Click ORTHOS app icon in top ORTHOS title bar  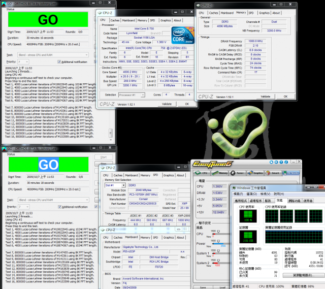pos(4,4)
